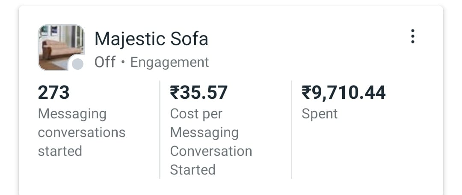Click the word conversations in the first metric
462x195 pixels.
click(x=81, y=132)
